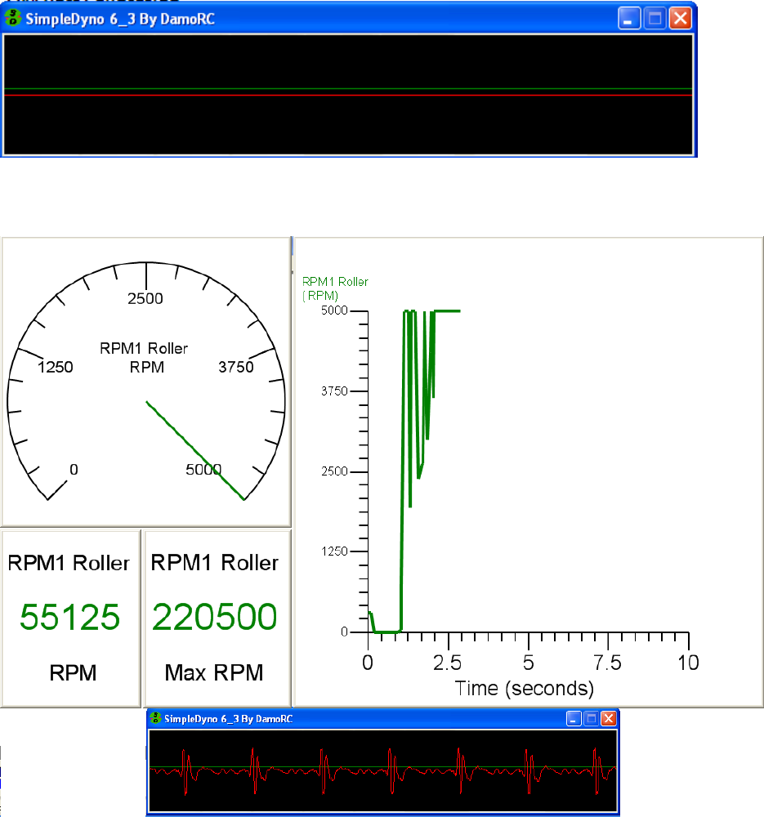The width and height of the screenshot is (764, 817).
Task: Minimize the bottom SimpleDyno window
Action: 574,719
